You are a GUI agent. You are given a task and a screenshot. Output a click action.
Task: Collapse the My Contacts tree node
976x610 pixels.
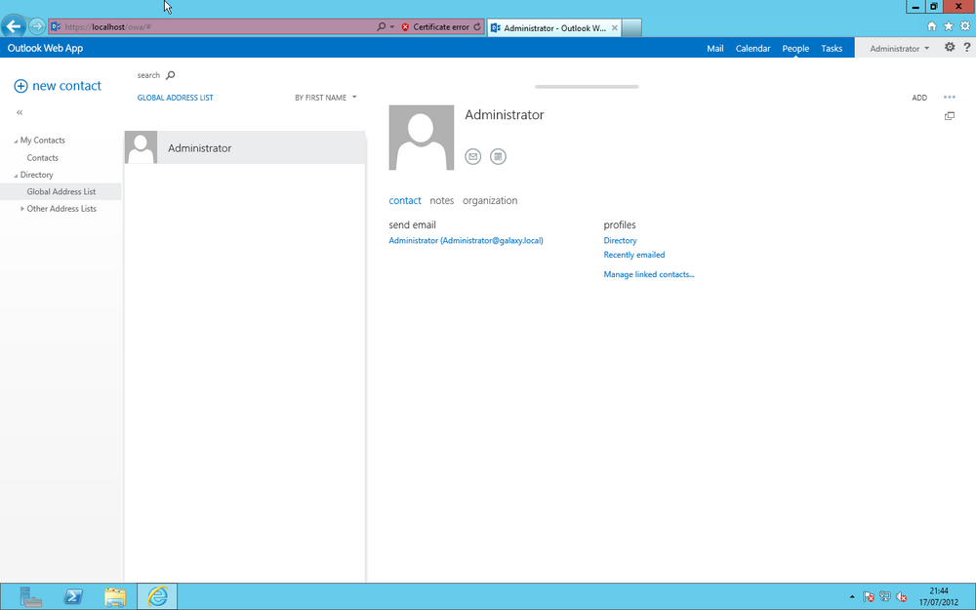[16, 142]
